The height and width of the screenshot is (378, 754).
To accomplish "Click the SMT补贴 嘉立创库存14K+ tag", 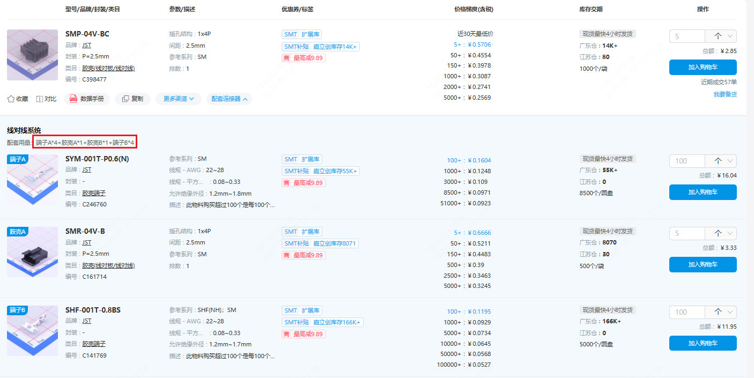I will pyautogui.click(x=320, y=47).
